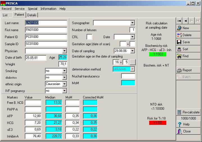Switch to the Details tab
202x142 pixels.
tap(32, 15)
